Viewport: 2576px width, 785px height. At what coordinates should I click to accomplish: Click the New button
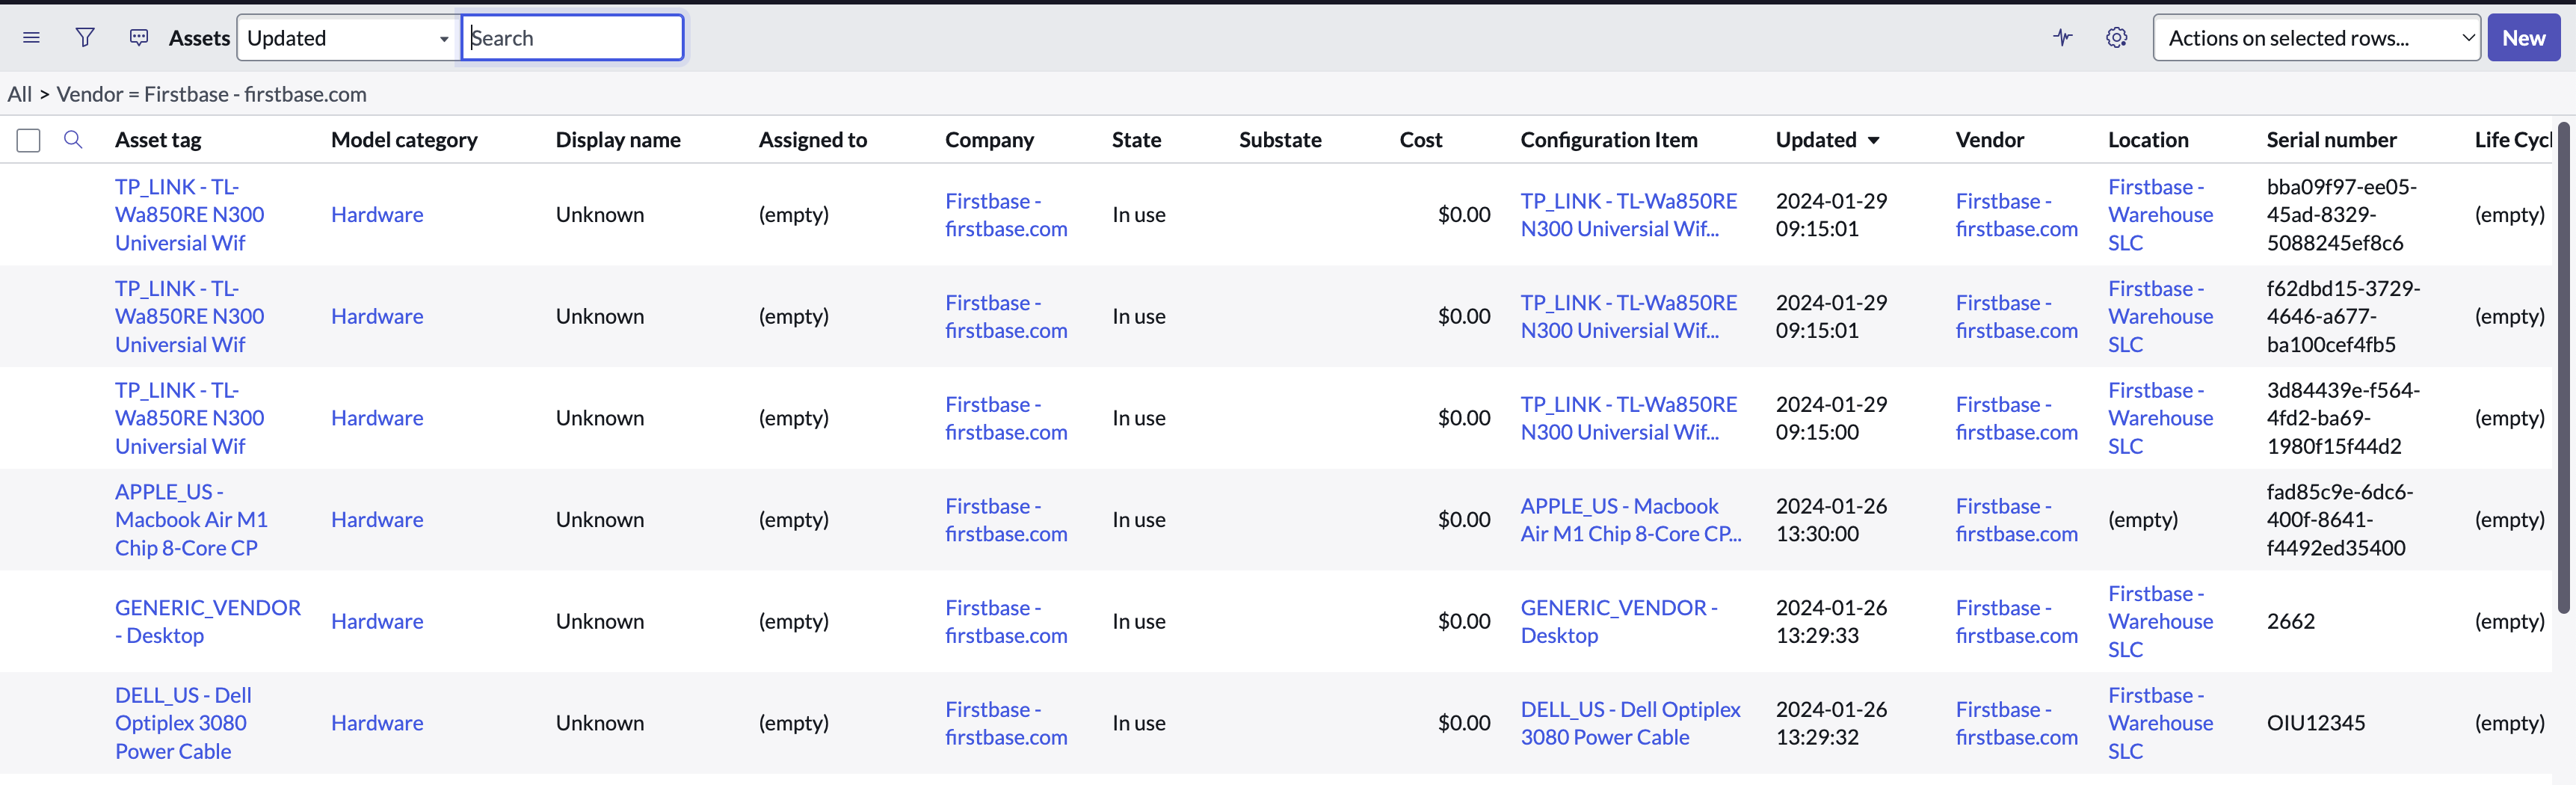coord(2523,38)
